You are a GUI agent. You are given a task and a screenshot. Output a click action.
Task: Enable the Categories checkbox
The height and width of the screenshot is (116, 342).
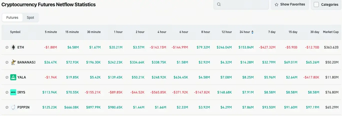tap(316, 4)
